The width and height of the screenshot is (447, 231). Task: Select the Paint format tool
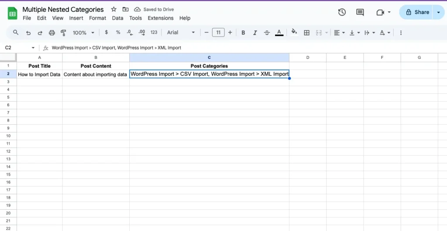click(63, 33)
